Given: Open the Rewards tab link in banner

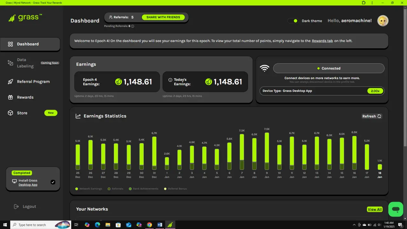Looking at the screenshot, I should point(322,41).
